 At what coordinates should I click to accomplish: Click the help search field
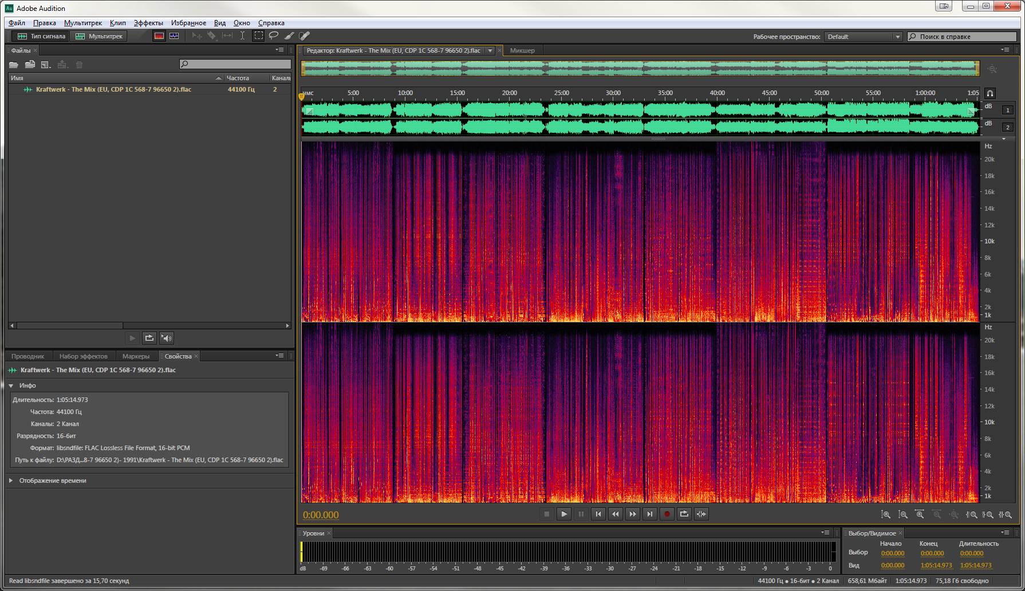(961, 37)
